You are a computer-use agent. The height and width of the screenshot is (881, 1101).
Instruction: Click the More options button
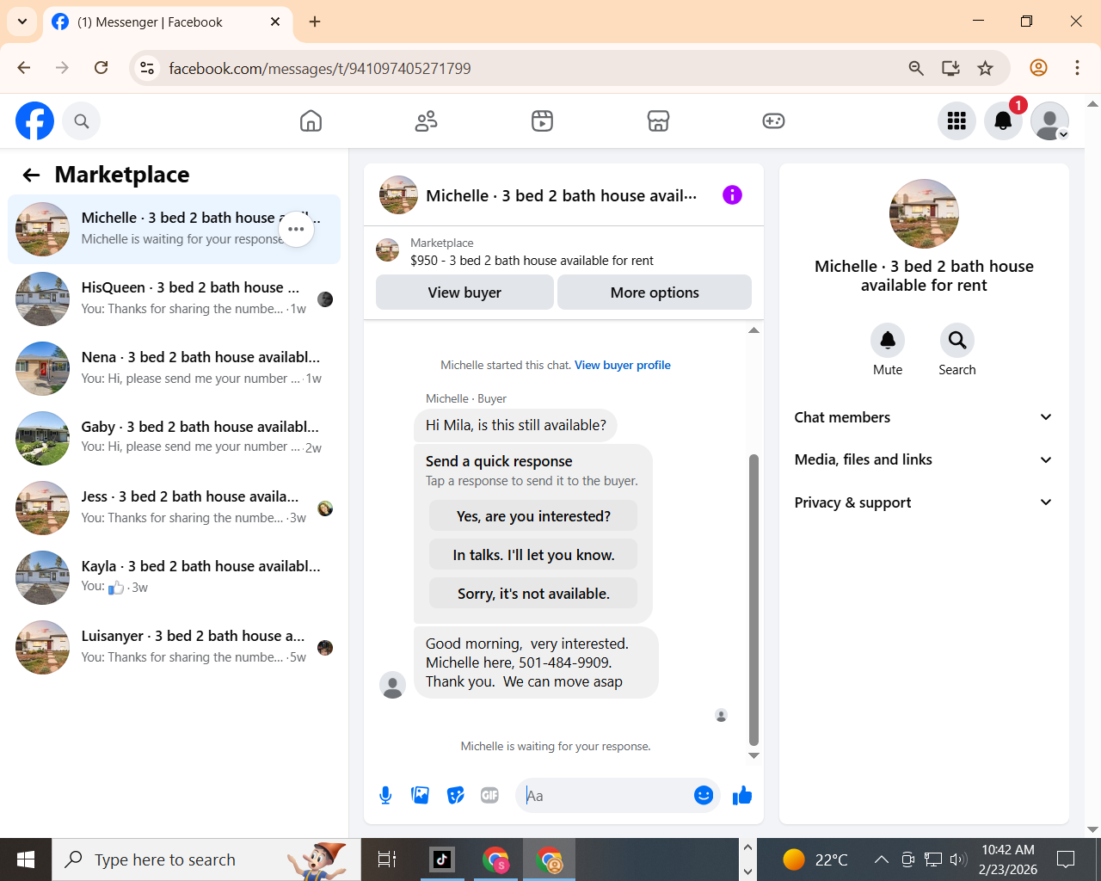click(655, 293)
